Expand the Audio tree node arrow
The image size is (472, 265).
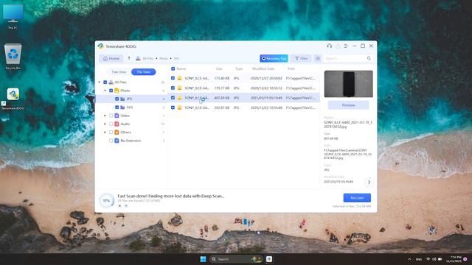(x=105, y=124)
